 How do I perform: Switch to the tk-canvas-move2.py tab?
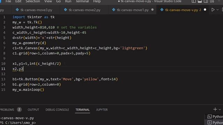[x=84, y=10]
